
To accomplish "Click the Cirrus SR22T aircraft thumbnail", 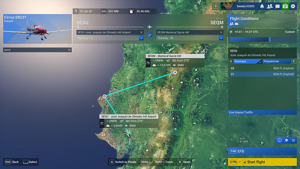I will pyautogui.click(x=37, y=29).
